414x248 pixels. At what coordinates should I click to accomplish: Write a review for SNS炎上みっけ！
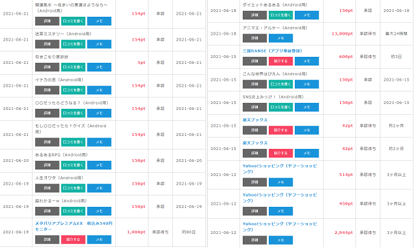(281, 107)
